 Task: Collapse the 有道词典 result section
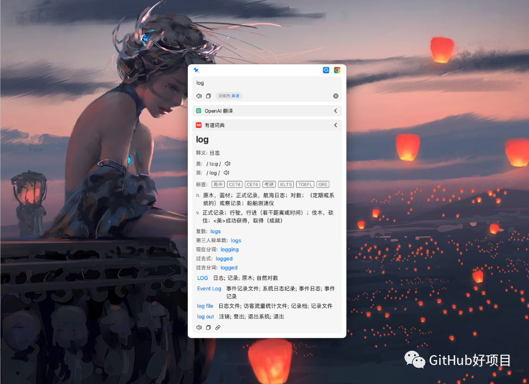(x=335, y=125)
